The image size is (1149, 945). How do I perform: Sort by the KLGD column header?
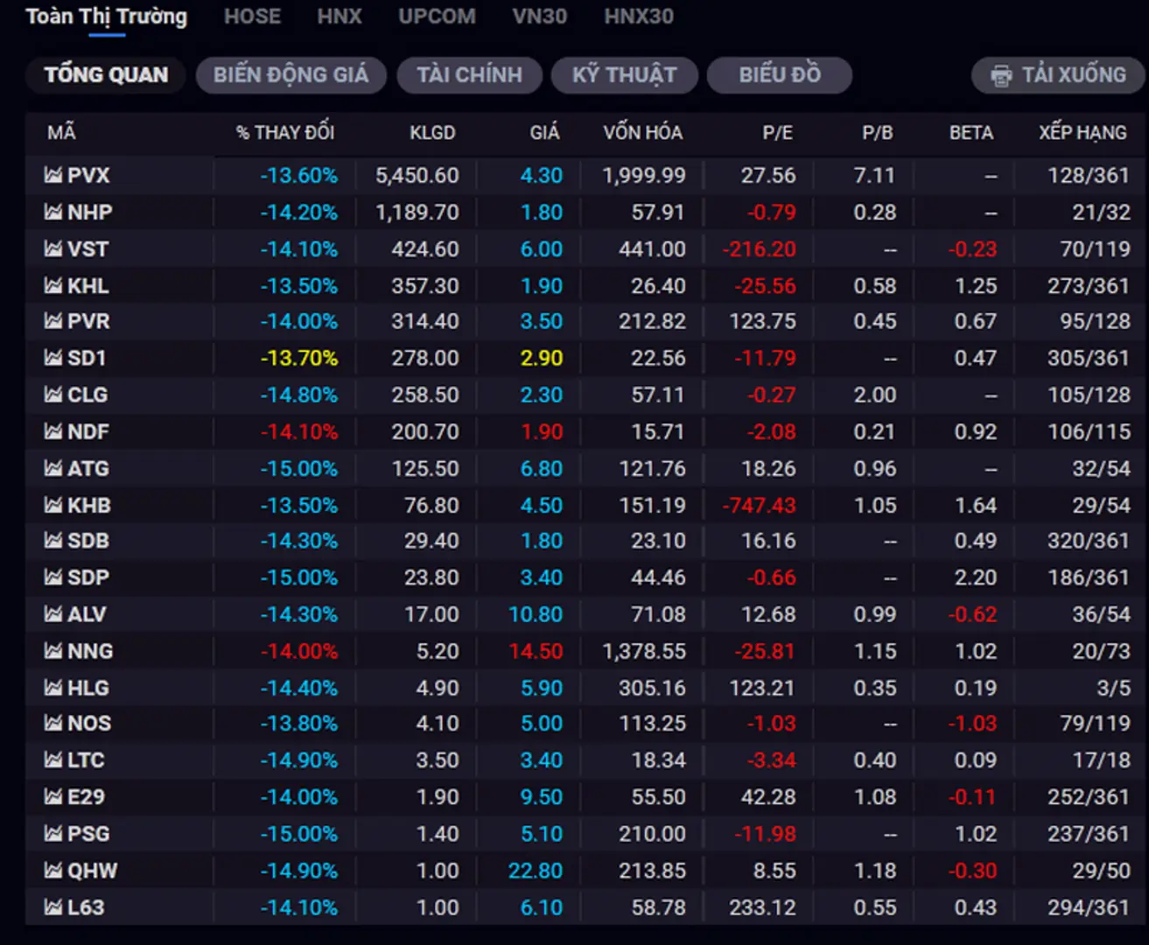pos(432,133)
